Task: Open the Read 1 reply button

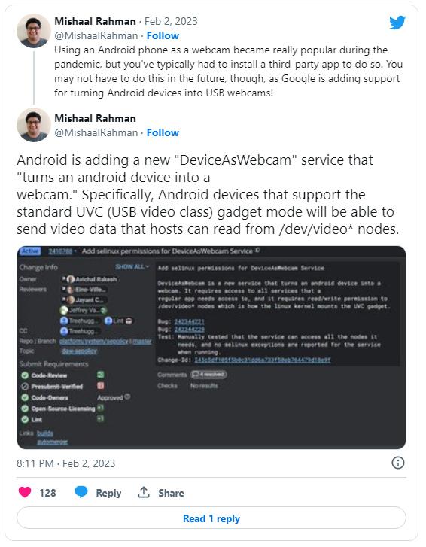Action: click(x=211, y=518)
